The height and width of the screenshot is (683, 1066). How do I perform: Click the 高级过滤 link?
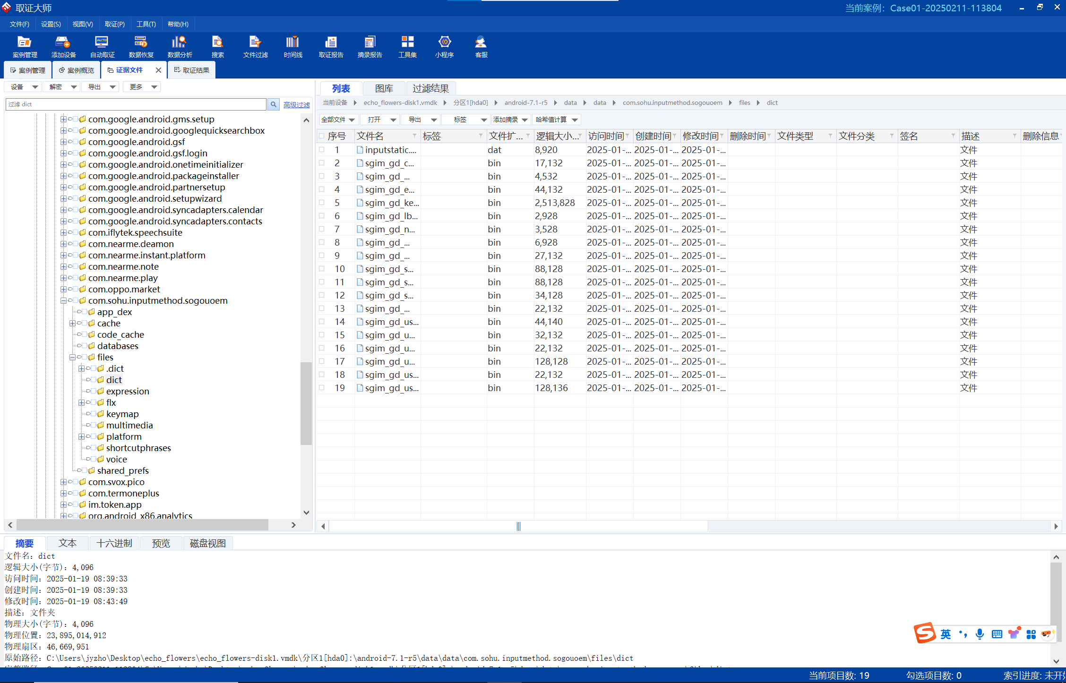297,105
